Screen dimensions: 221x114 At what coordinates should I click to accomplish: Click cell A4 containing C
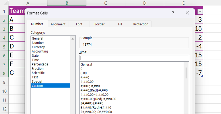click(17, 37)
